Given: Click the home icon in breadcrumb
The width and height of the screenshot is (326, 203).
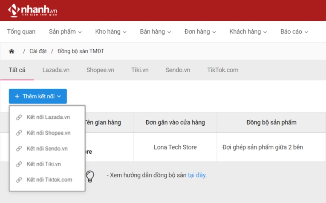Looking at the screenshot, I should [x=12, y=51].
